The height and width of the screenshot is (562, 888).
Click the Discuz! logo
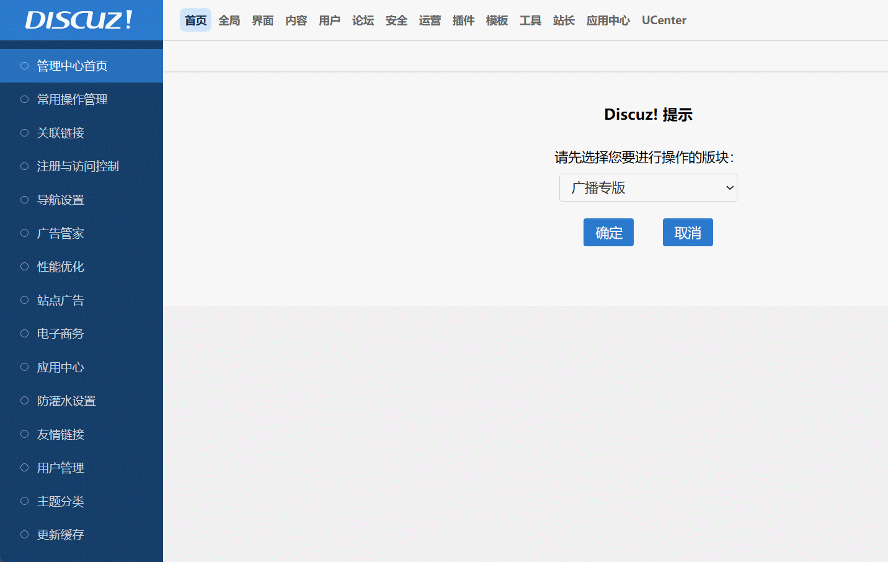79,20
